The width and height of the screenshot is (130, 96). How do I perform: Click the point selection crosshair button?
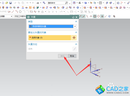[x=74, y=38]
